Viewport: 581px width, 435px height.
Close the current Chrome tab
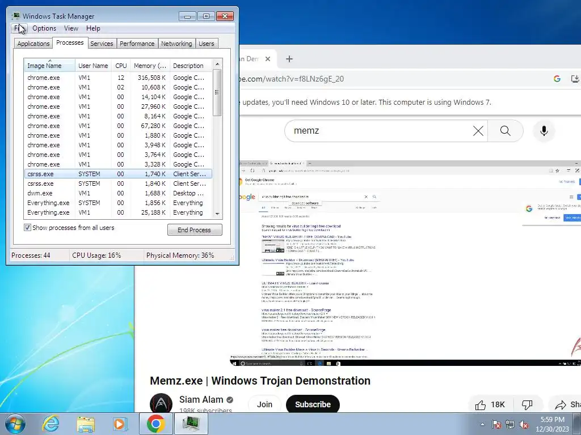pos(268,59)
